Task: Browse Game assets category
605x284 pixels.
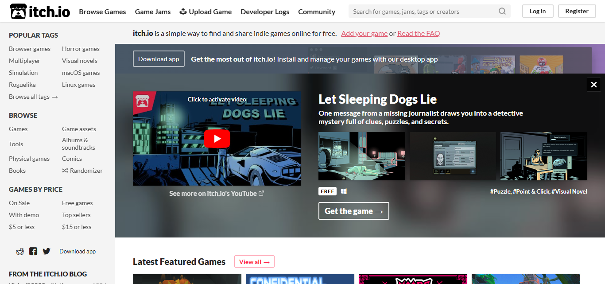Action: (79, 129)
